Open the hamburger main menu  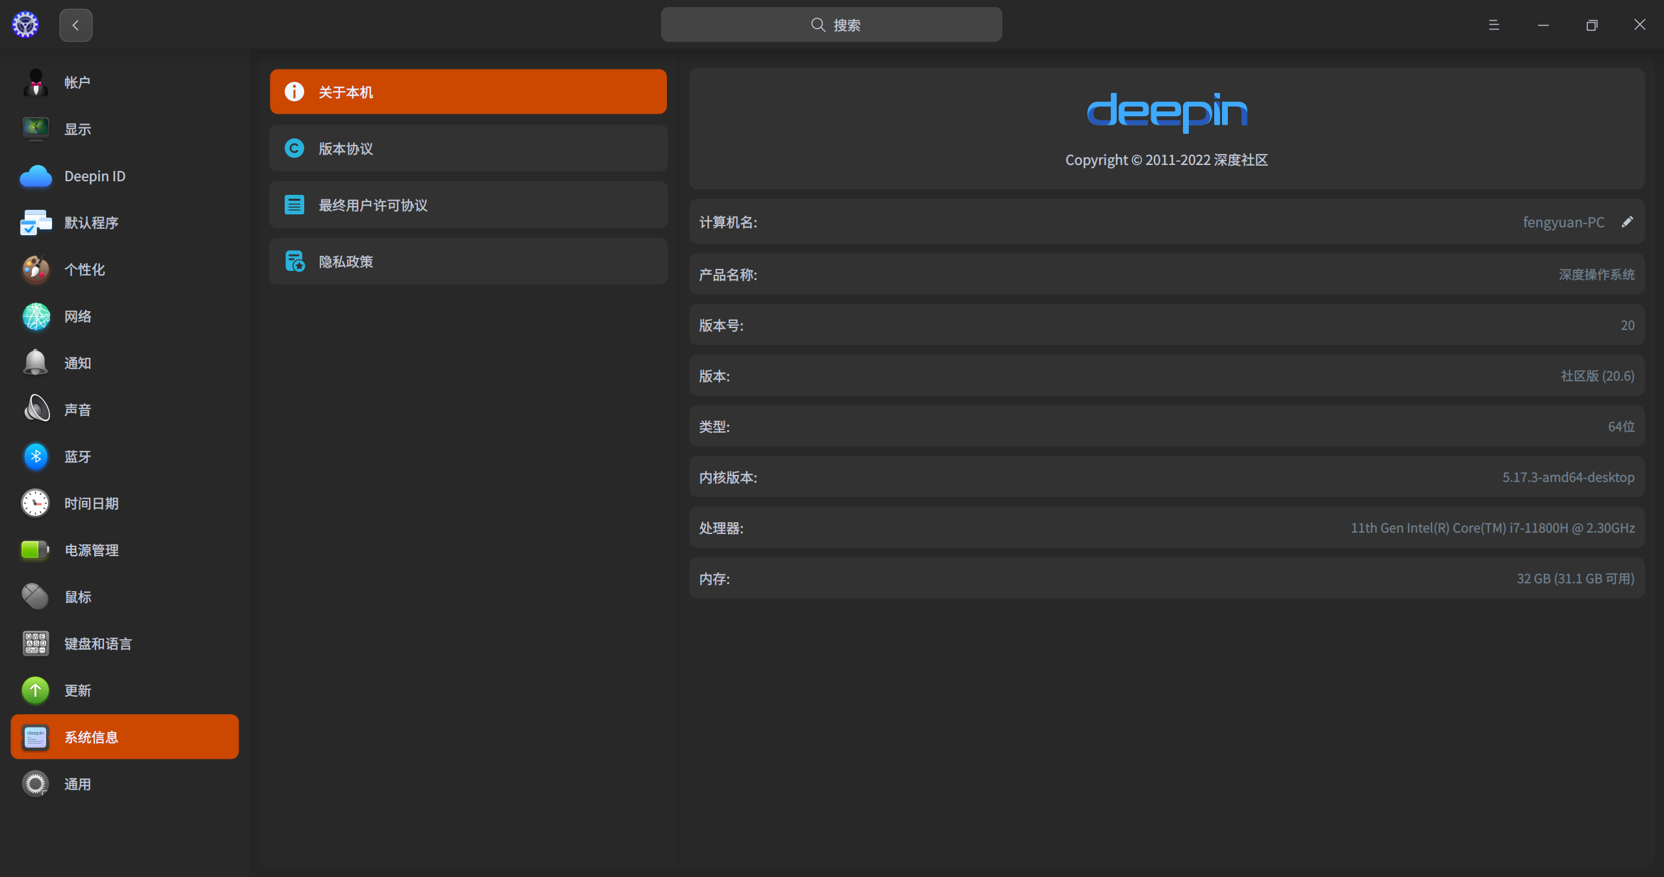coord(1494,25)
